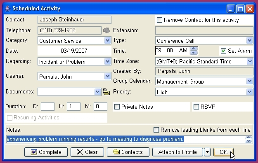Click the Complete button
The height and width of the screenshot is (163, 258).
(x=46, y=152)
